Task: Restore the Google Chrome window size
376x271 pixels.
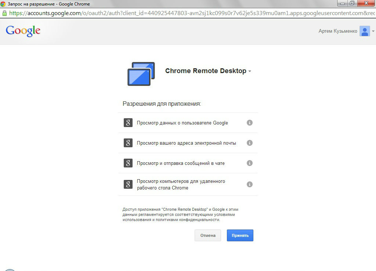Action: [x=352, y=3]
